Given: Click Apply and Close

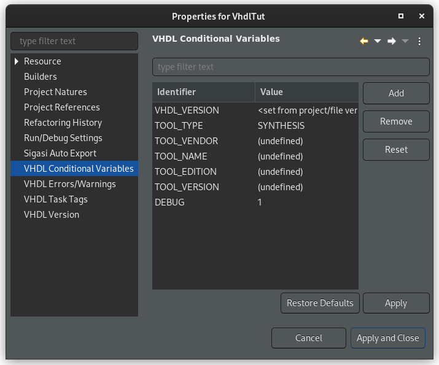Looking at the screenshot, I should coord(387,338).
